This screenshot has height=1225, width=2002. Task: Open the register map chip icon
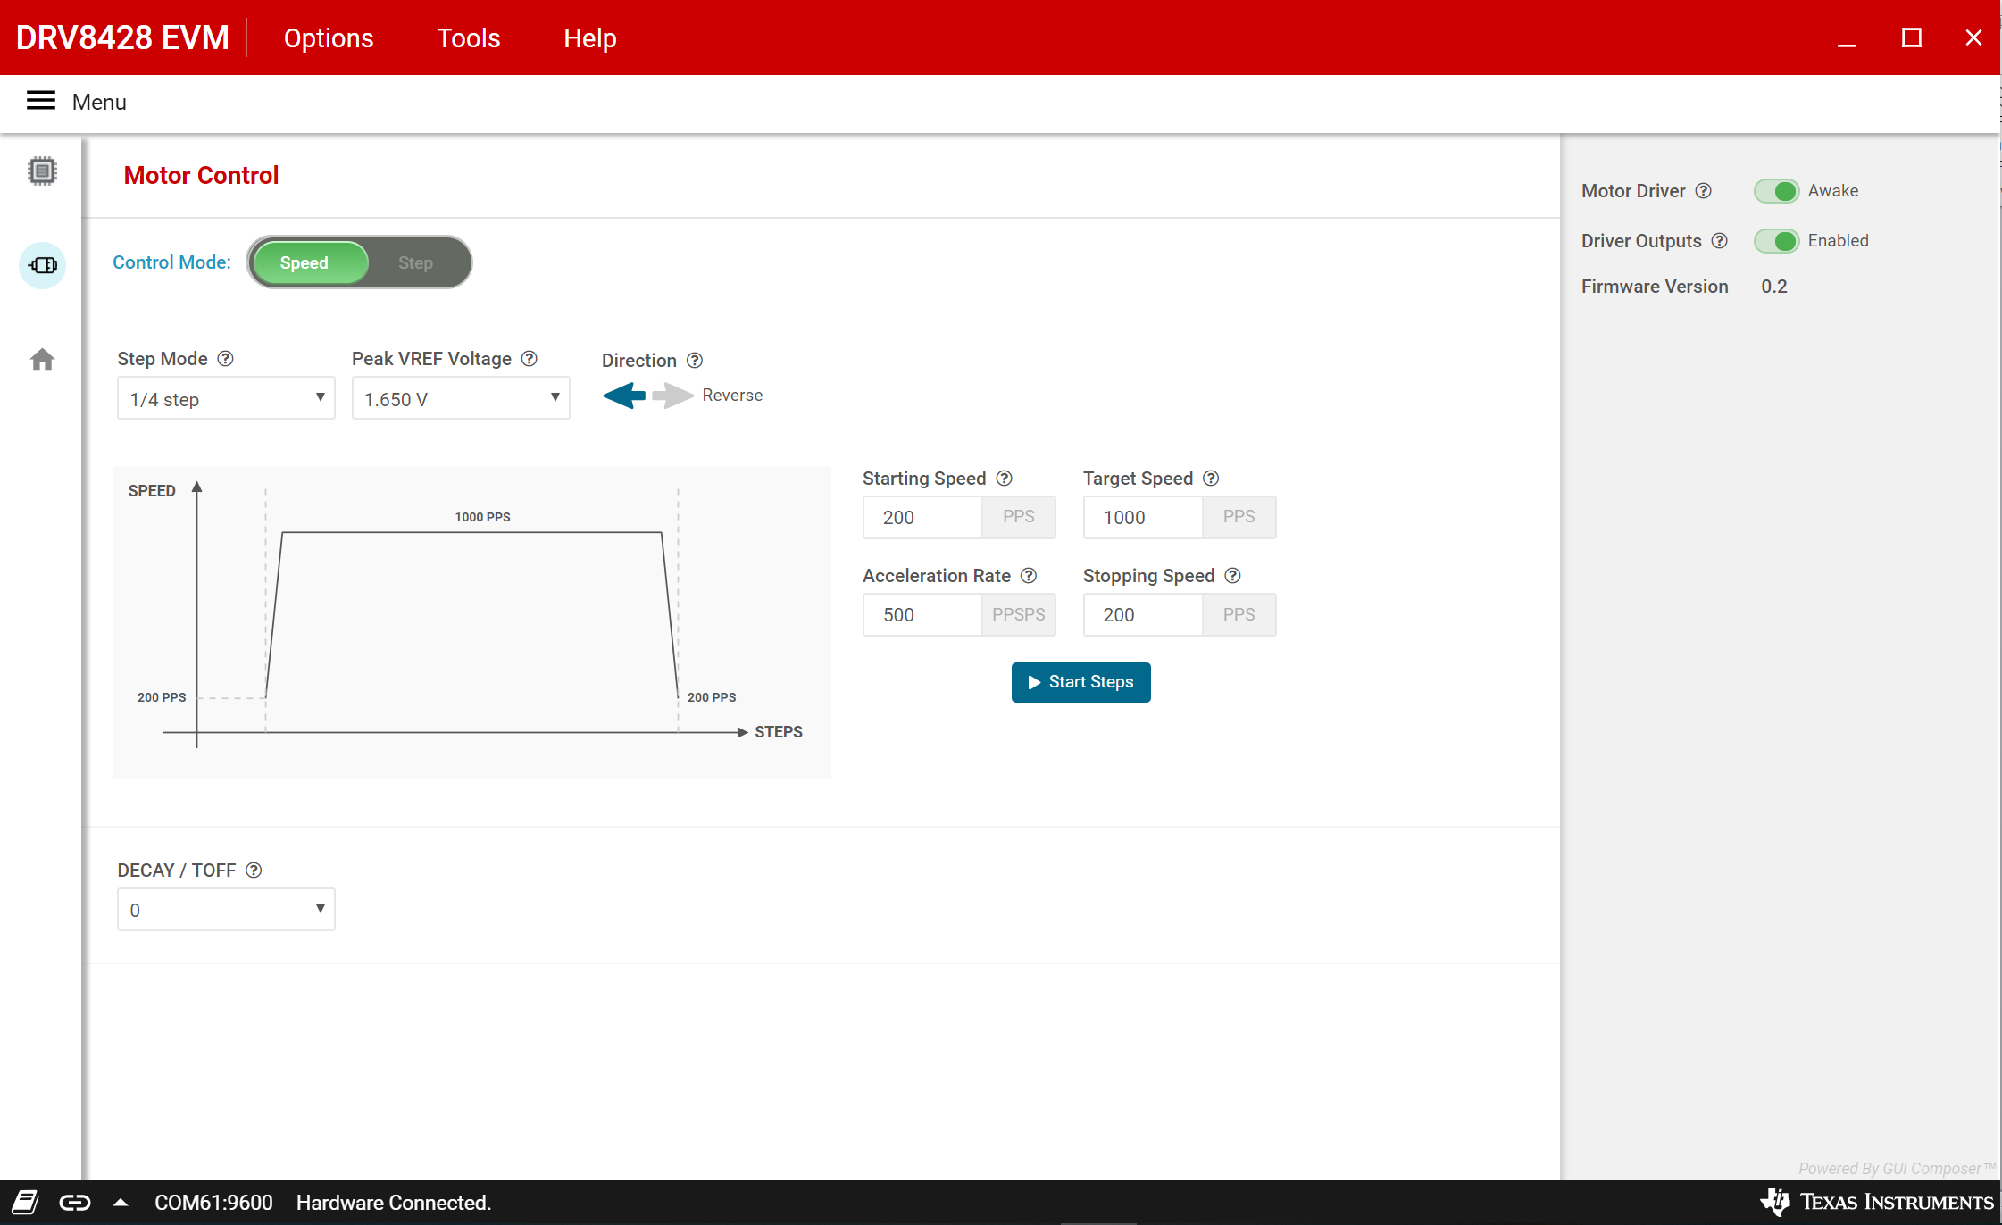coord(41,171)
